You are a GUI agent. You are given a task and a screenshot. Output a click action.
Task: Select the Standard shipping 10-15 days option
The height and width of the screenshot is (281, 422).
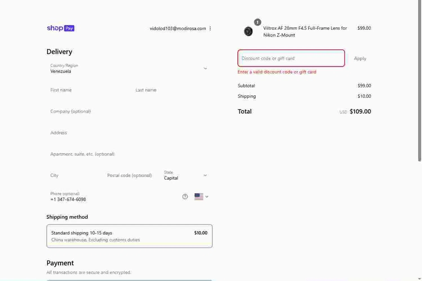[x=129, y=236]
